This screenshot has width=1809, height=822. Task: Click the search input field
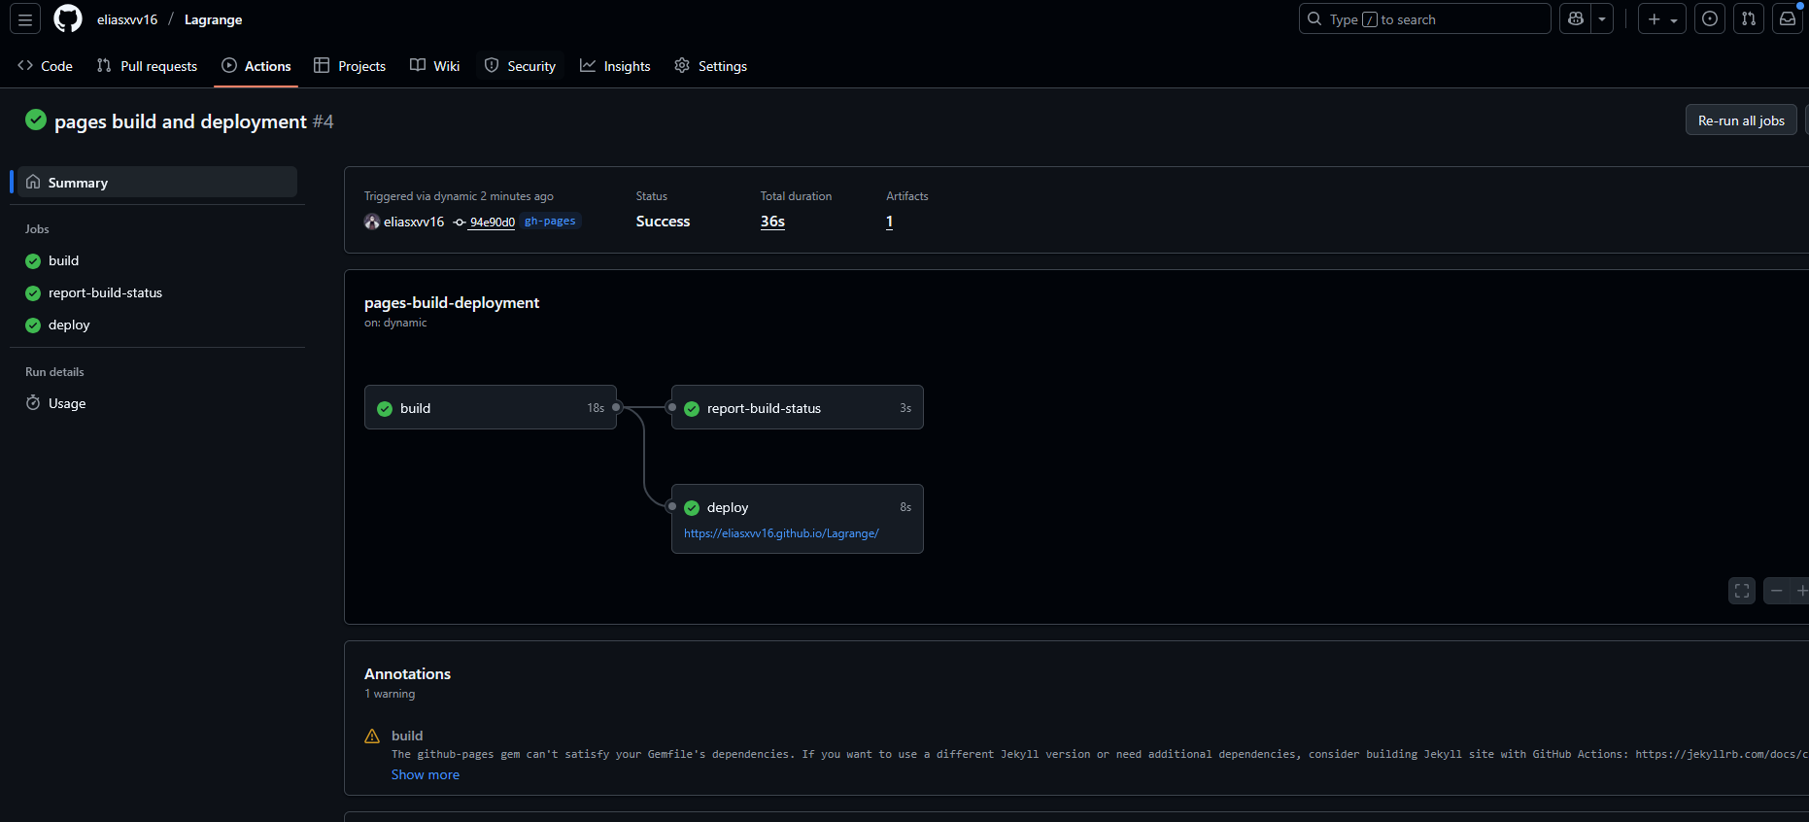(1424, 19)
